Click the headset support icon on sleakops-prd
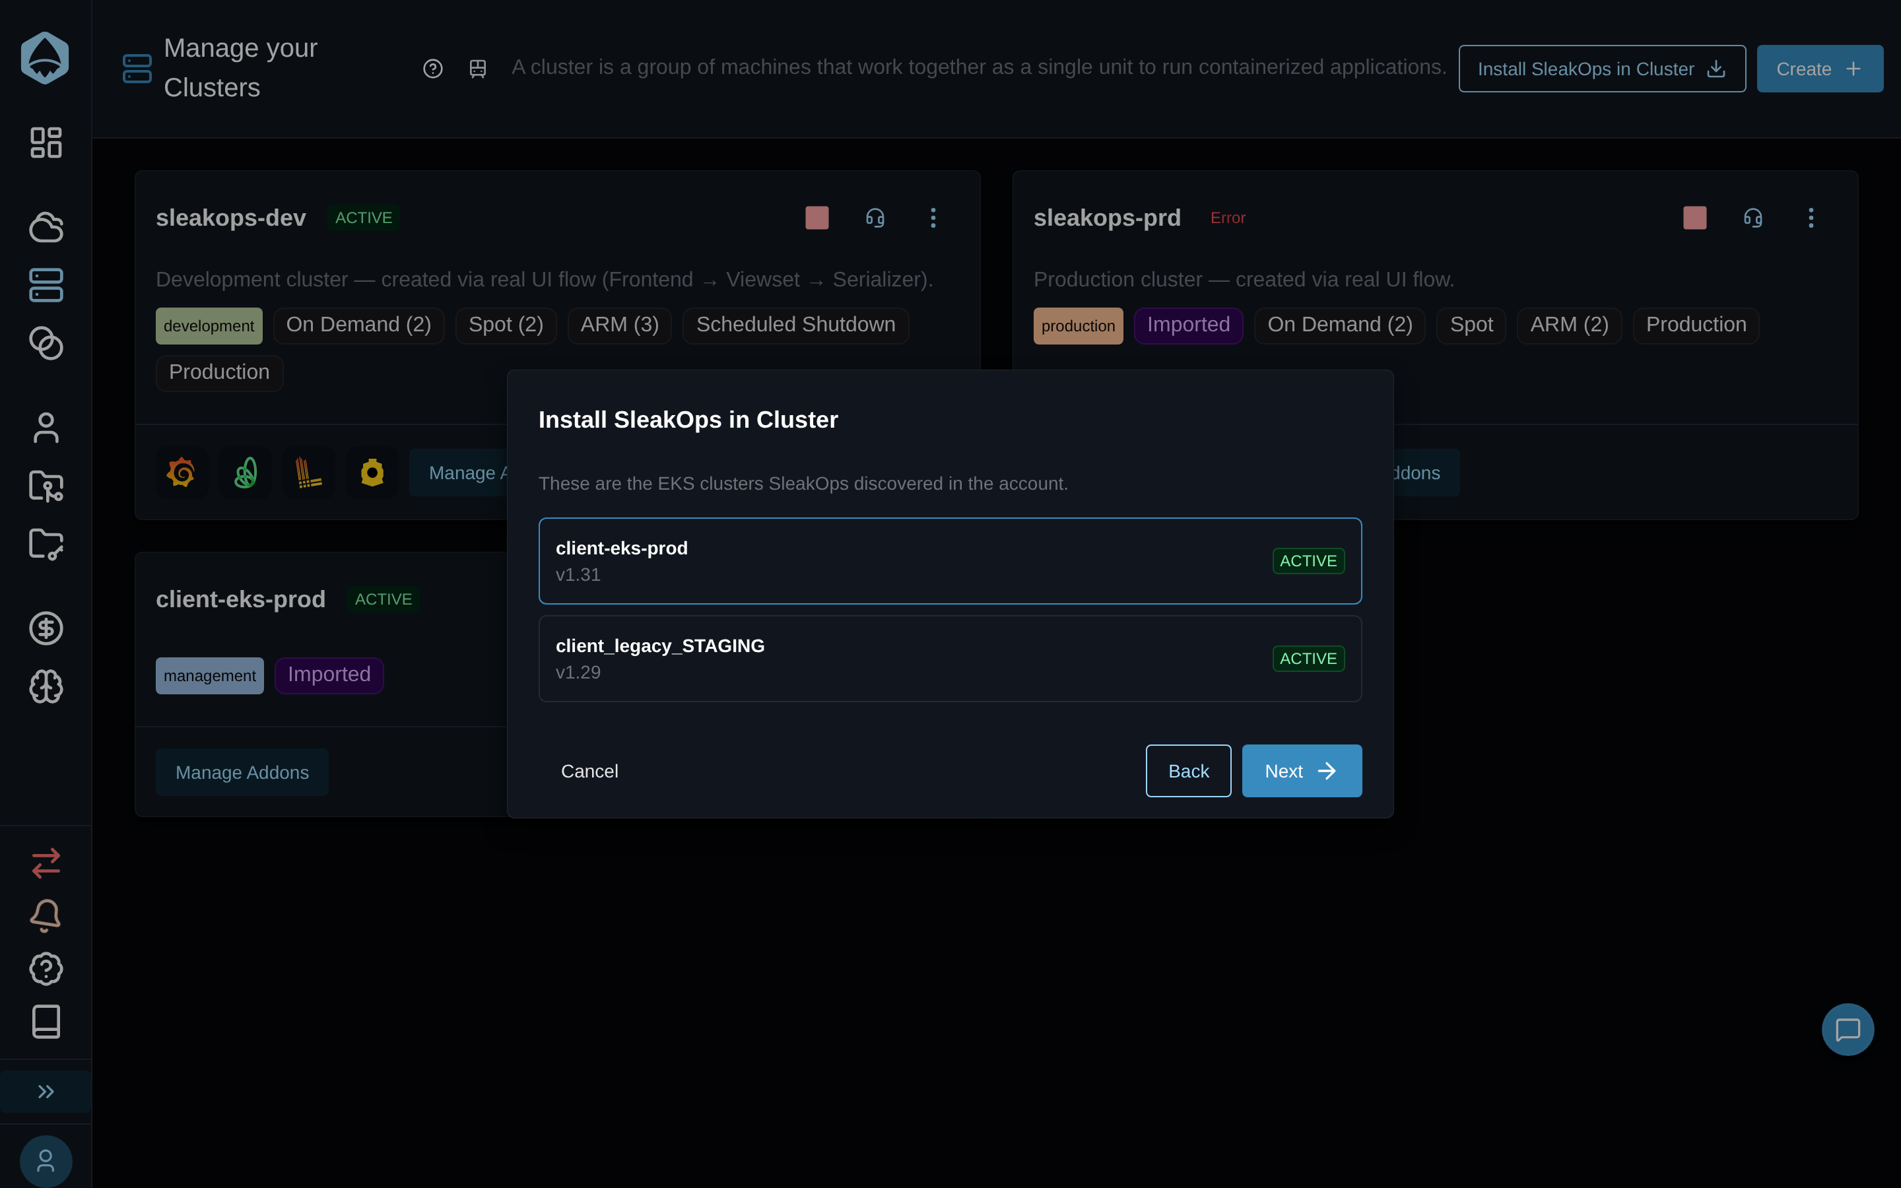 coord(1752,218)
